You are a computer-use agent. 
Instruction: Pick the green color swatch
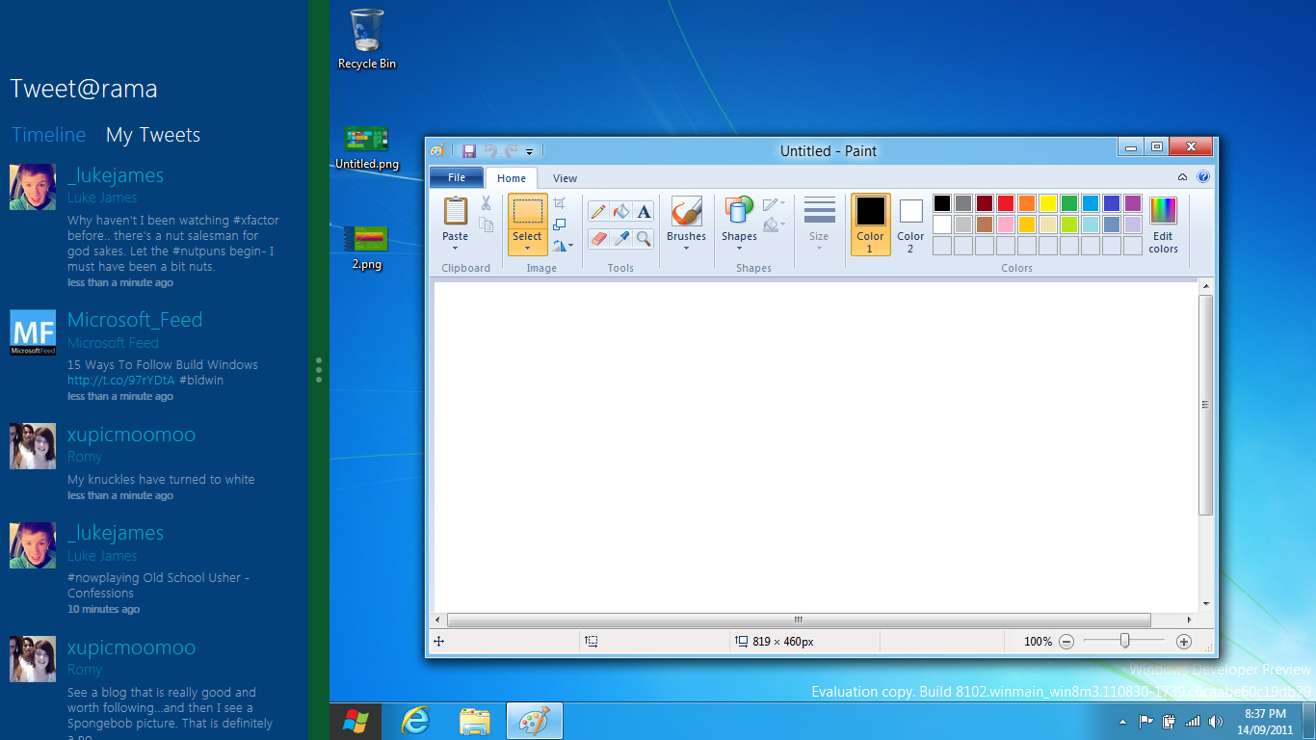pyautogui.click(x=1069, y=203)
